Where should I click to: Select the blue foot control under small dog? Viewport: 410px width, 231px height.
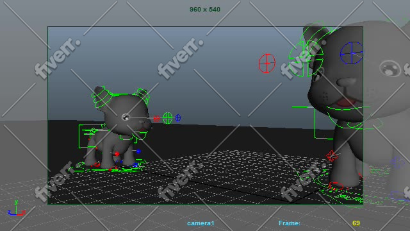tap(135, 165)
